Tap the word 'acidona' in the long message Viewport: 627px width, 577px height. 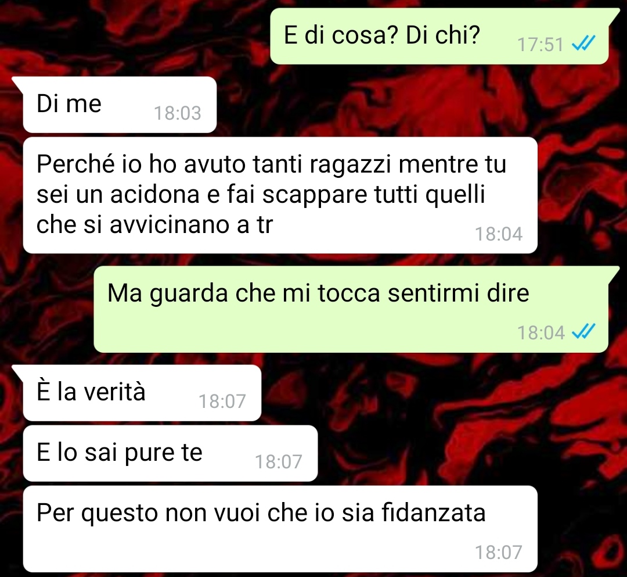coord(155,195)
